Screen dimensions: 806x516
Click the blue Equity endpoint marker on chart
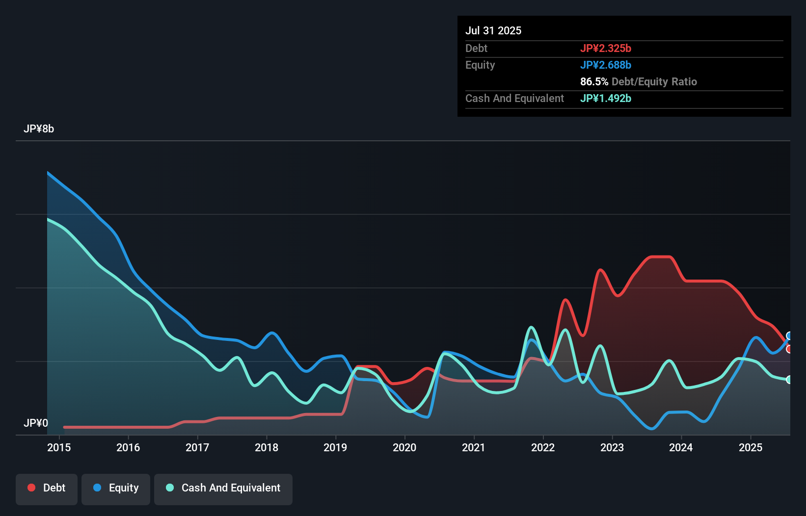pyautogui.click(x=789, y=335)
